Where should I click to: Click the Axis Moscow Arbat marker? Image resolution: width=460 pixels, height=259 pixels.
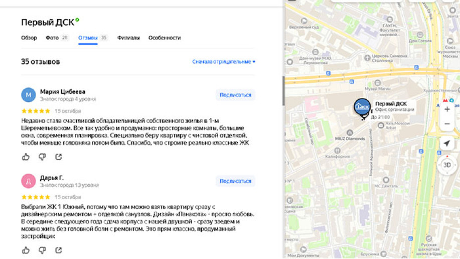[x=381, y=125]
